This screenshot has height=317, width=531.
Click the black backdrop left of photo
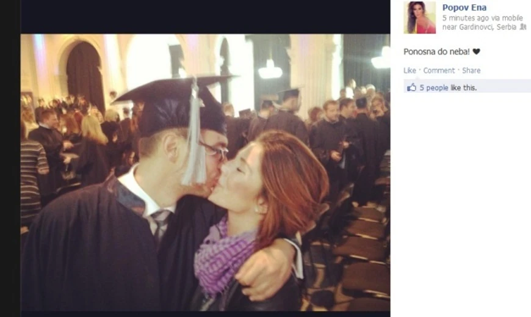pos(10,158)
